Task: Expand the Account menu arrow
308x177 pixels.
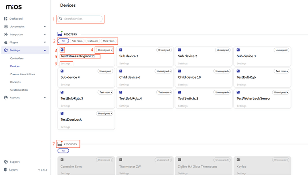Action: [x=45, y=97]
